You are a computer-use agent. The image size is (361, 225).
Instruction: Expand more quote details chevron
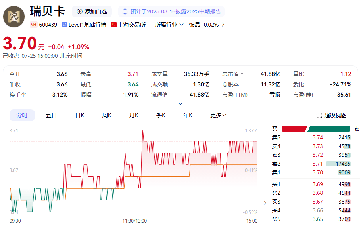pyautogui.click(x=180, y=104)
